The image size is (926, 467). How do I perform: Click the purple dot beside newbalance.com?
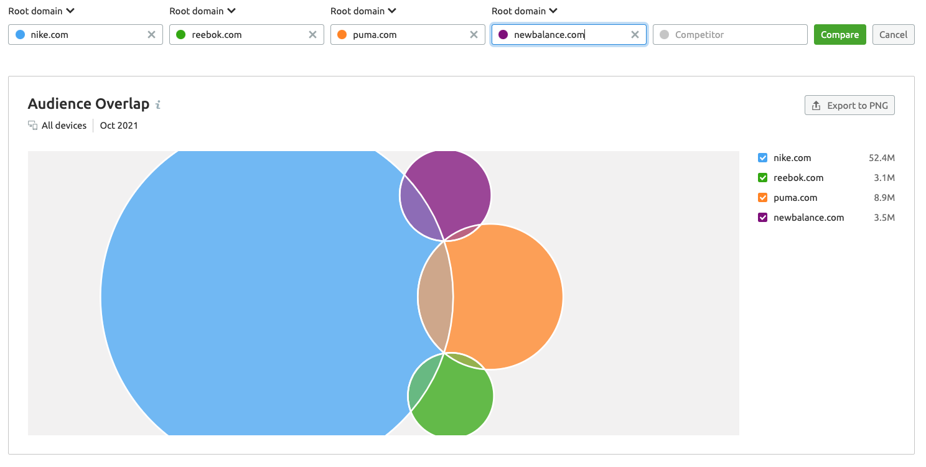click(503, 35)
